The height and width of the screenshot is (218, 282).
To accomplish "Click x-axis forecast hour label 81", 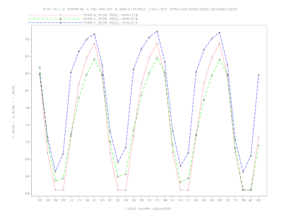I will click(251, 200).
